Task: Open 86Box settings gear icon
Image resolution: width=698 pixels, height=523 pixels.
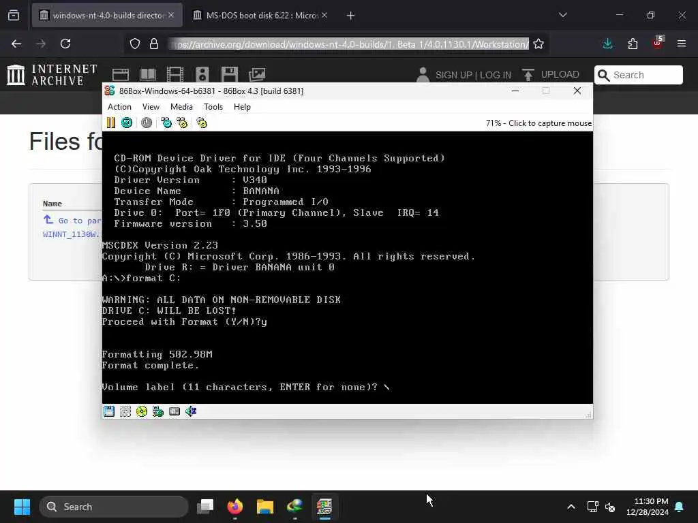Action: (x=202, y=123)
